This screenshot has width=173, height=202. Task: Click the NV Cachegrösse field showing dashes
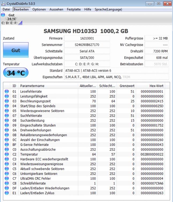point(157,45)
